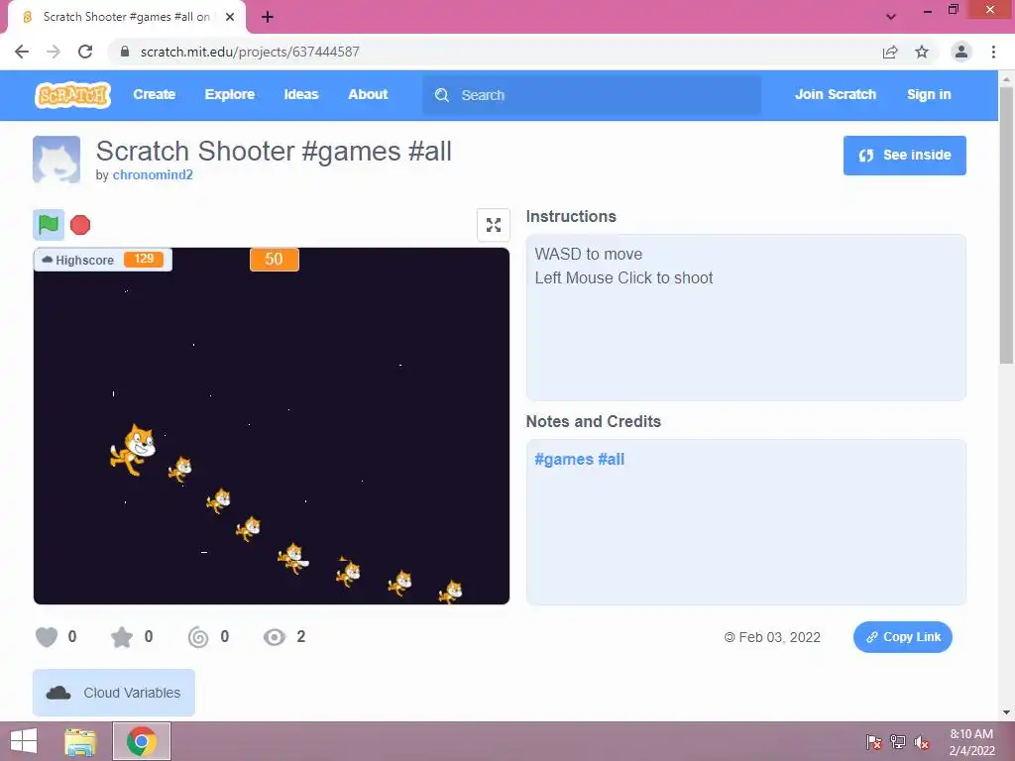This screenshot has height=761, width=1015.
Task: Open the Windows Start button
Action: click(24, 741)
